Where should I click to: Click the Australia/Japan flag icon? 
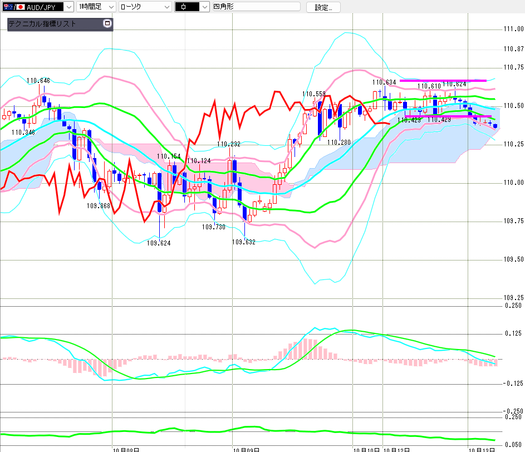click(x=14, y=7)
